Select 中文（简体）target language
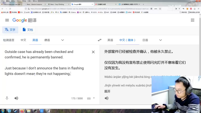Image resolution: width=201 pixels, height=113 pixels. click(x=128, y=40)
